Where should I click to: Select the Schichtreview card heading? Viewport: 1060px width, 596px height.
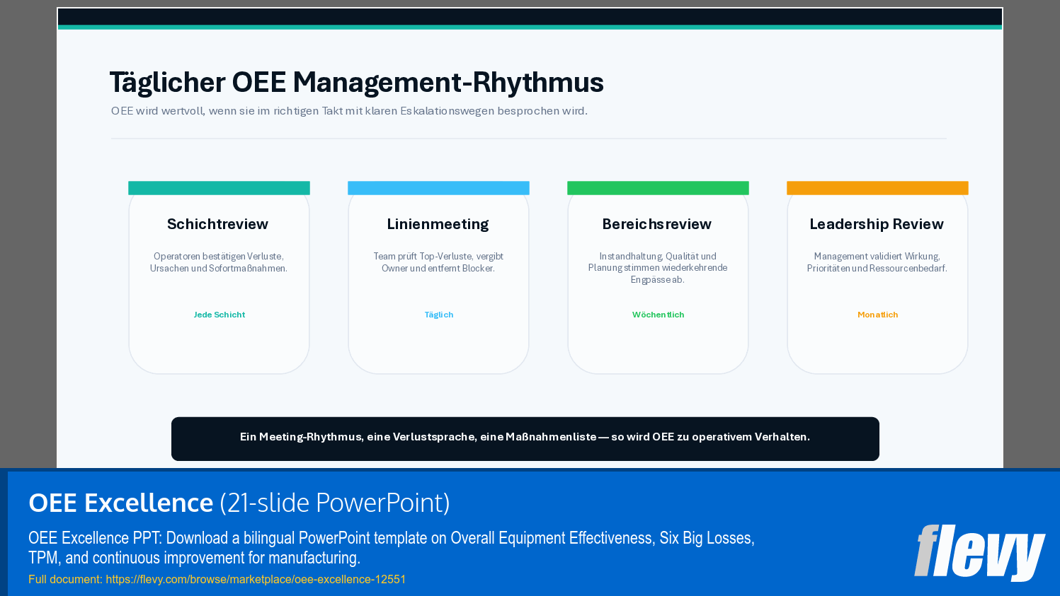(x=218, y=224)
